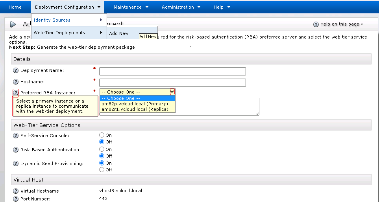Click the page title play arrow icon
This screenshot has width=379, height=202.
[x=13, y=24]
